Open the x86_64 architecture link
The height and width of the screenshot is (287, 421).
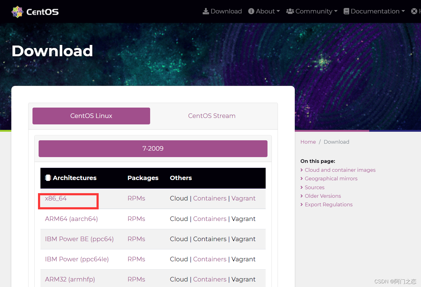56,198
